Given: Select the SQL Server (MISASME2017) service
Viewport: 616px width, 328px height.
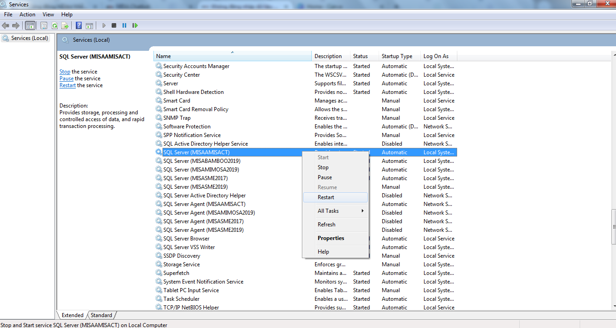Looking at the screenshot, I should (x=305, y=178).
